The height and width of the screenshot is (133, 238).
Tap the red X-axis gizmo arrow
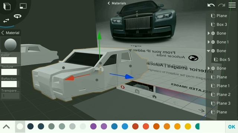coord(70,78)
